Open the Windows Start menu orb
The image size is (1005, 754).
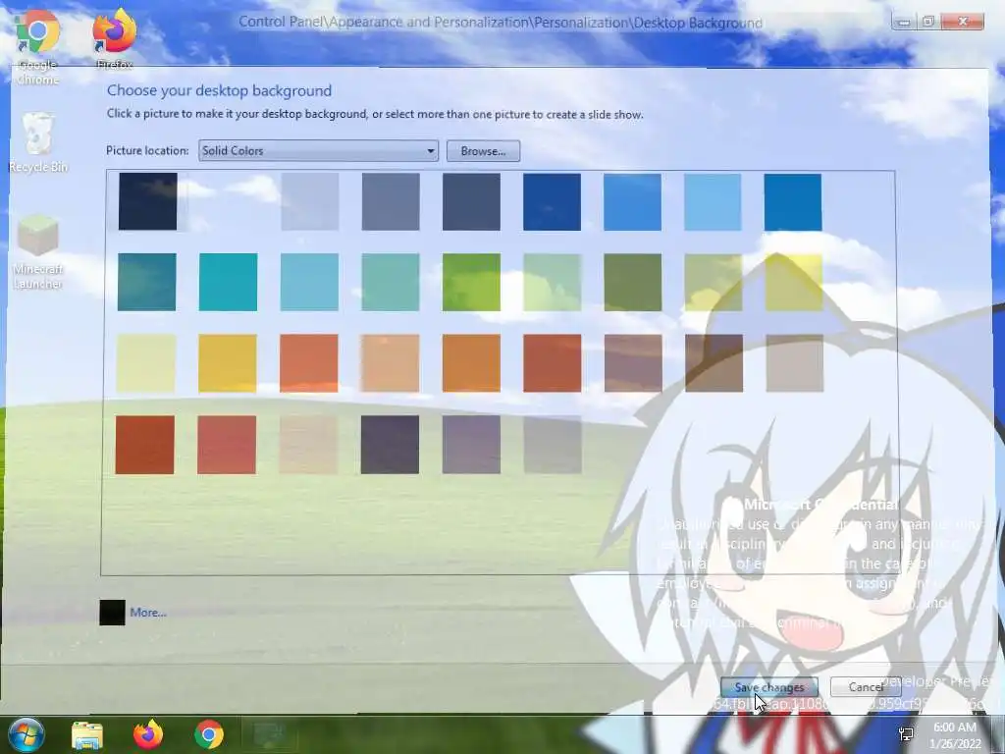(26, 734)
